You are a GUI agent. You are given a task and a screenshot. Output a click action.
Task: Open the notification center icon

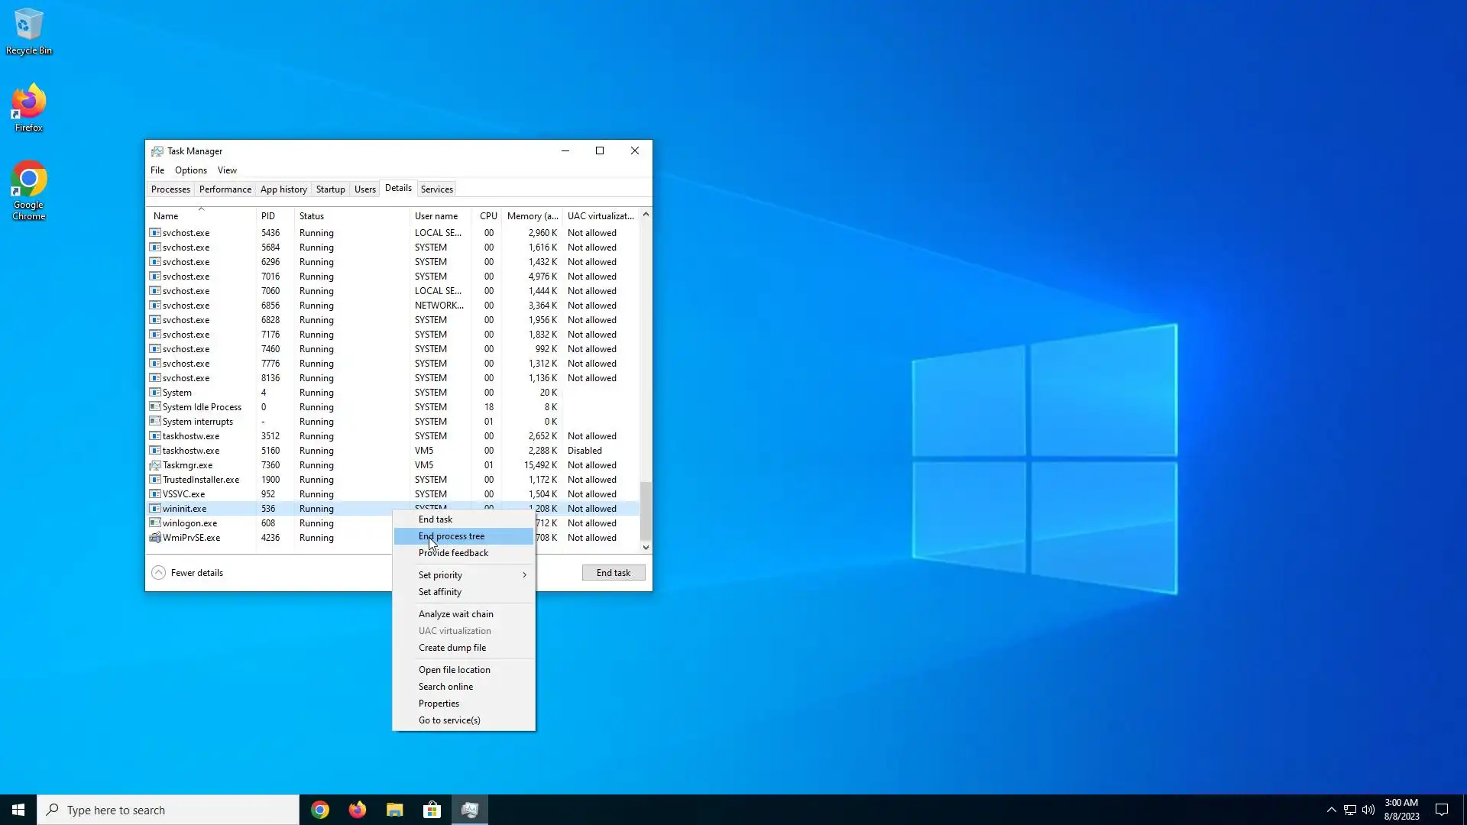(x=1442, y=810)
